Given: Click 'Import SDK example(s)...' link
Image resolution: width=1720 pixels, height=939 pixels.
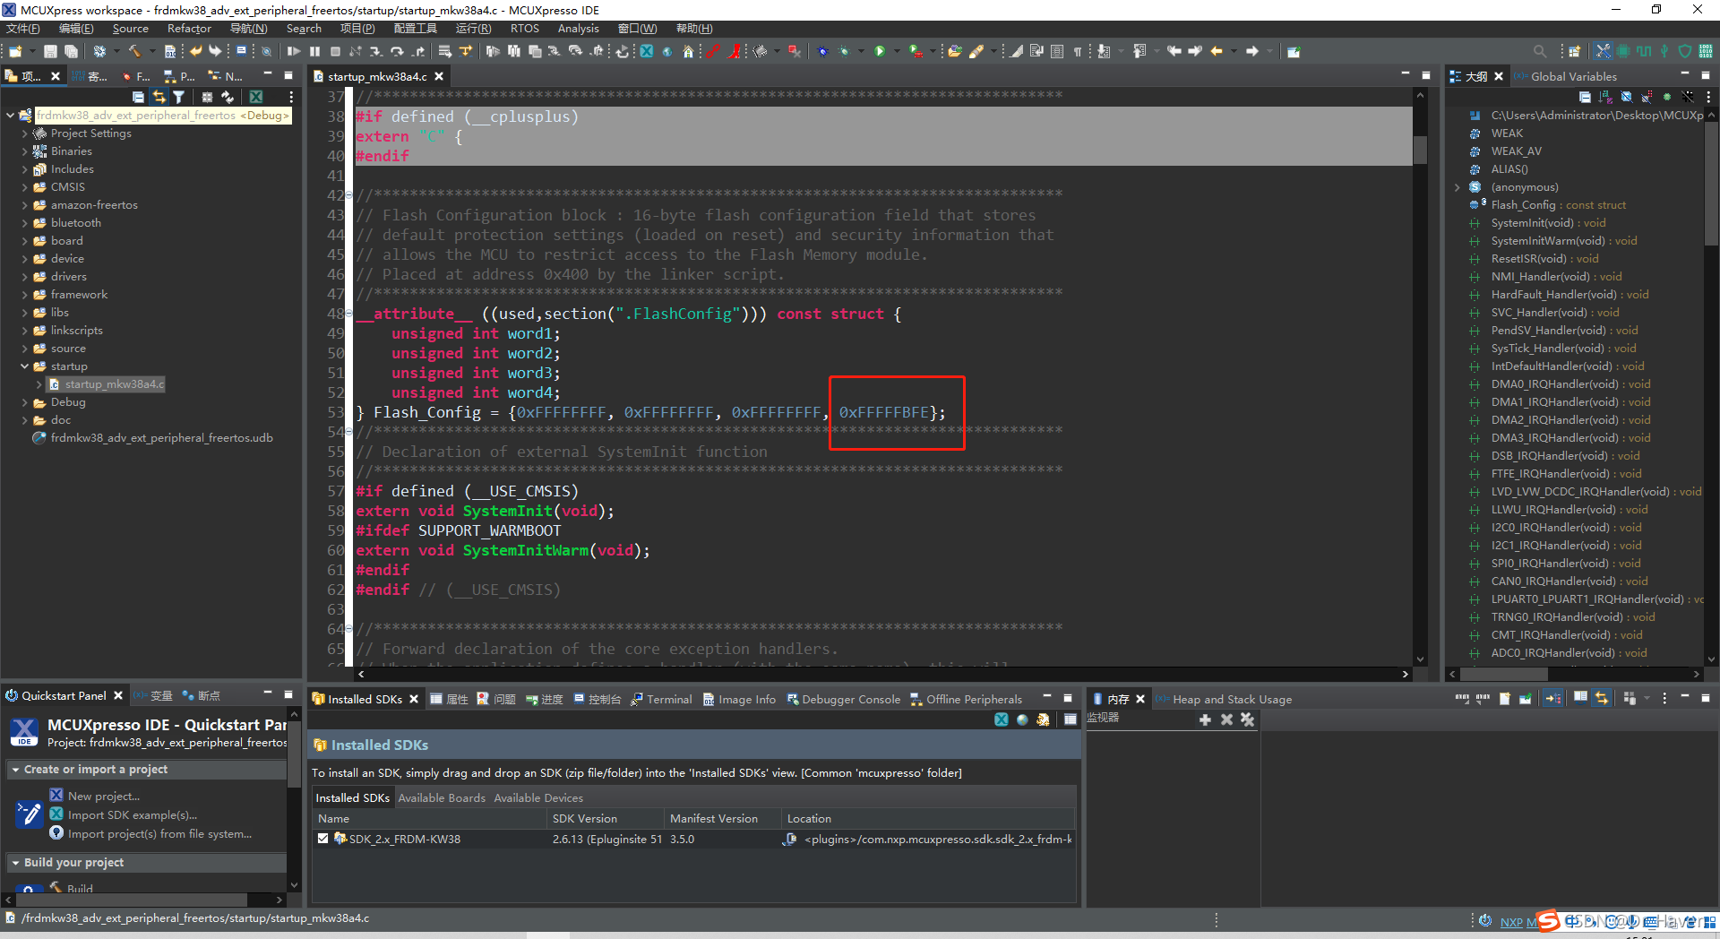Looking at the screenshot, I should point(132,815).
